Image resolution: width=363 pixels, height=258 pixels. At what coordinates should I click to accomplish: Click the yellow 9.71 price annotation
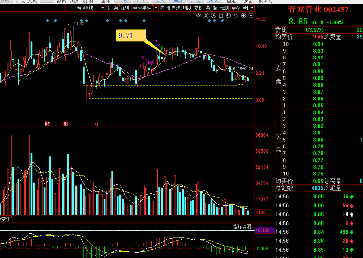click(131, 35)
